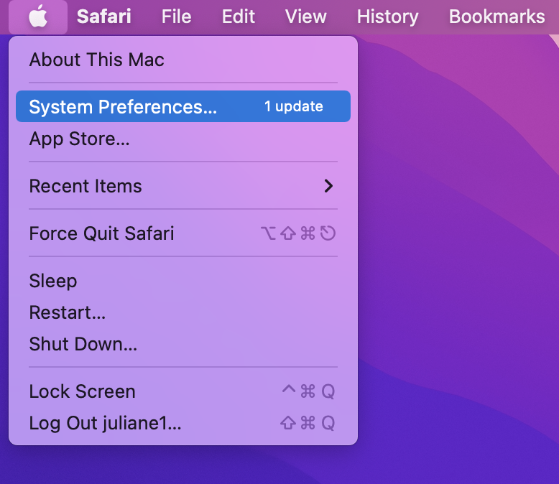The height and width of the screenshot is (484, 559).
Task: Put the Mac to Sleep
Action: (52, 281)
